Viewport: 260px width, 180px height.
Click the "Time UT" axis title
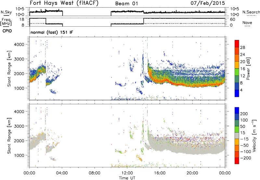(127, 178)
